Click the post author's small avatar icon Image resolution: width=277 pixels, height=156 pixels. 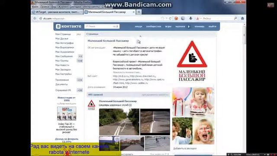(x=91, y=105)
